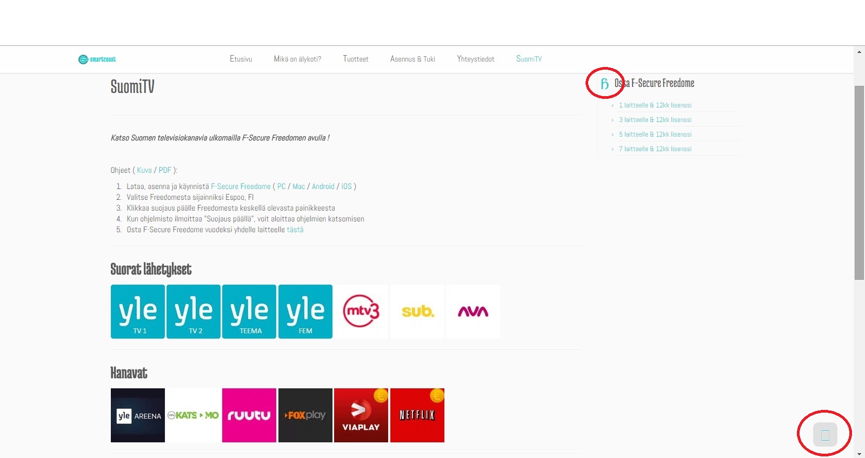Open the AVA channel tile
The width and height of the screenshot is (865, 458).
tap(473, 312)
